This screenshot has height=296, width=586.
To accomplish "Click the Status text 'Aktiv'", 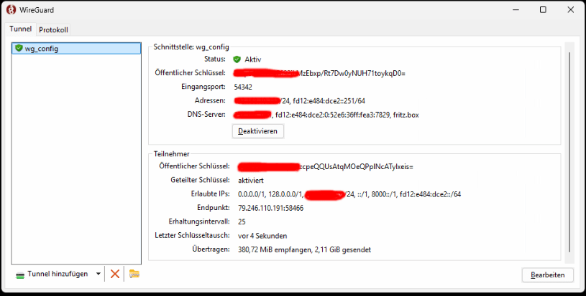I will (252, 59).
